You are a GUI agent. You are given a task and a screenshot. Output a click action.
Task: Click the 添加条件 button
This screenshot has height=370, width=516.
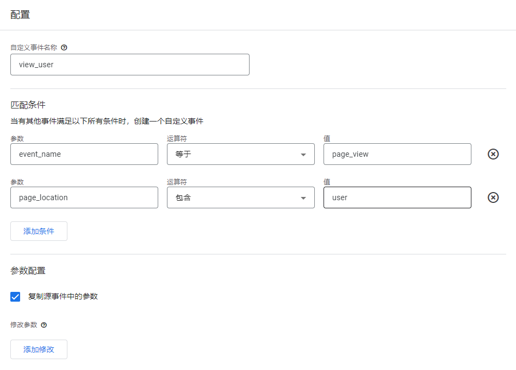pyautogui.click(x=38, y=231)
